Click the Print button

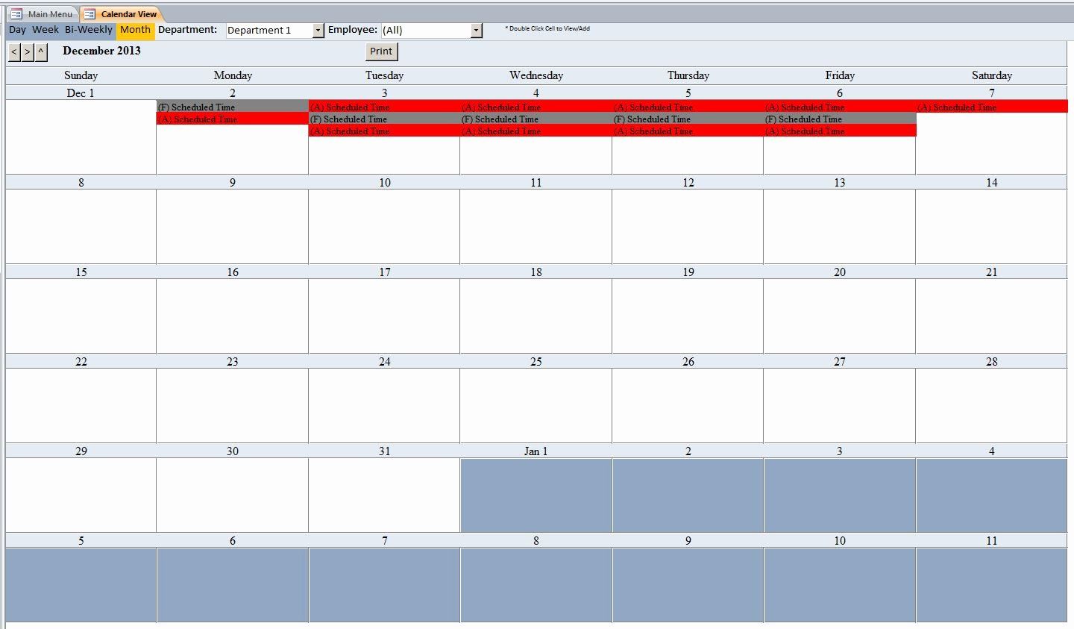click(x=381, y=51)
